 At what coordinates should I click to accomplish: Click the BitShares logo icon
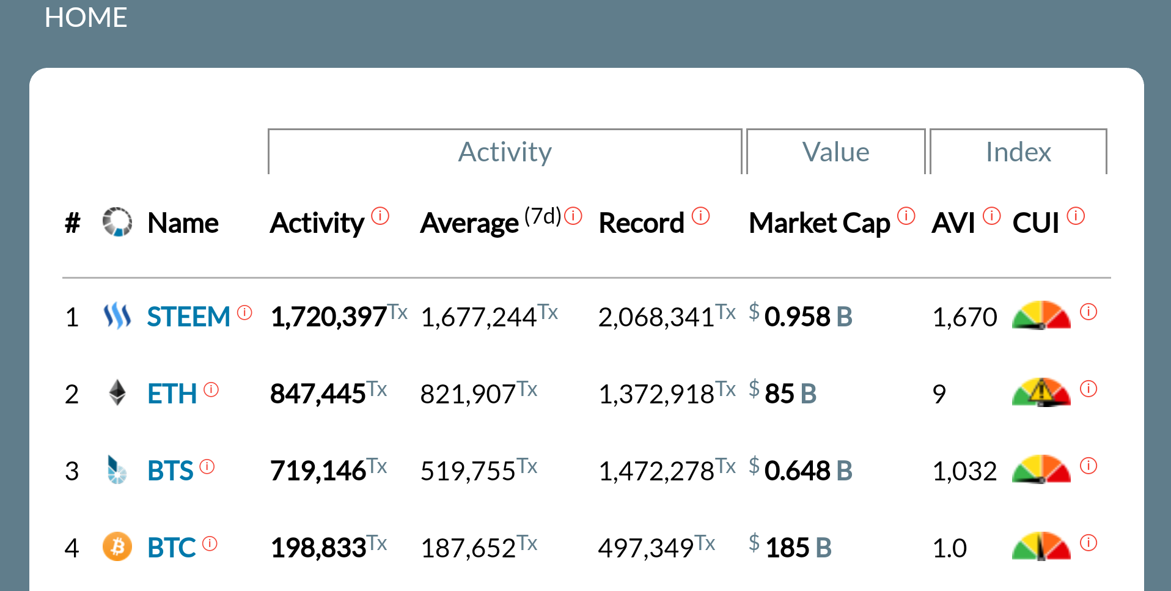coord(117,470)
